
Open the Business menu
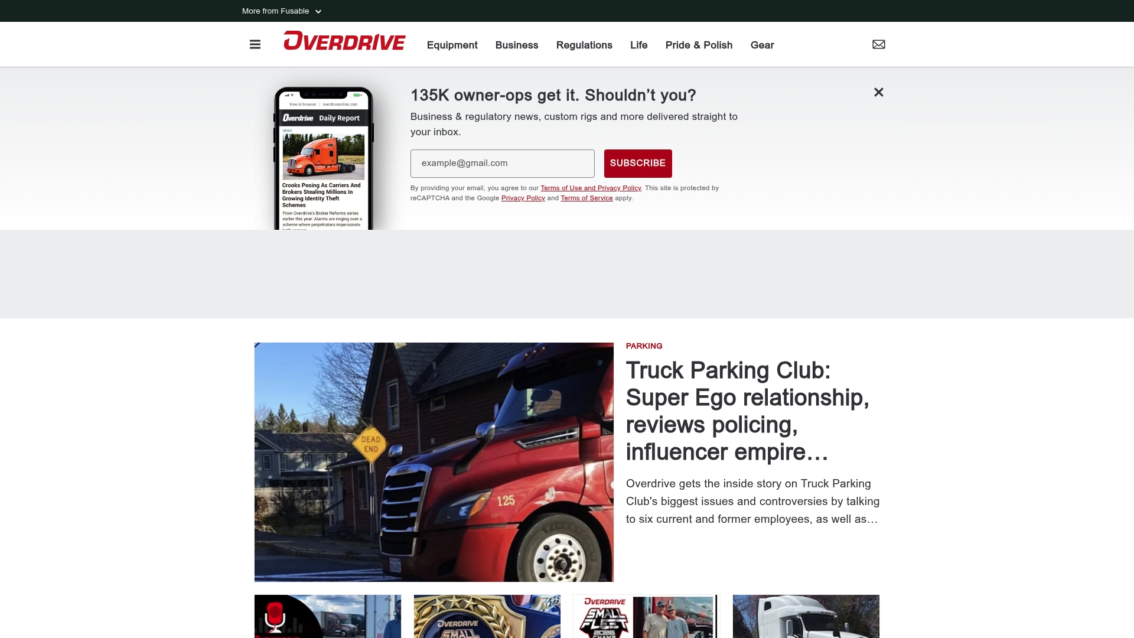click(x=517, y=45)
